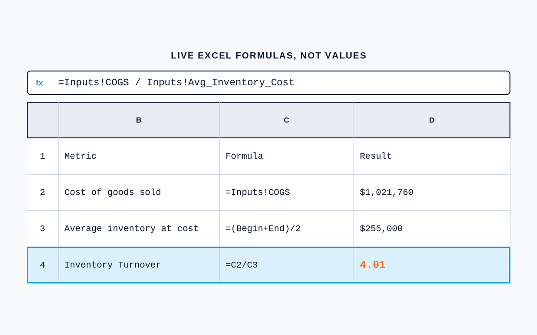Select row 1 header number

coord(43,156)
